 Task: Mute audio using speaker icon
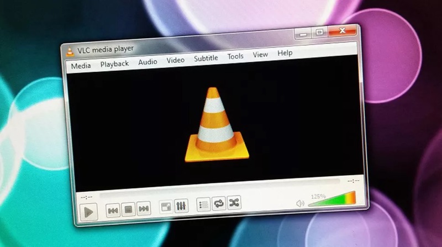point(300,203)
